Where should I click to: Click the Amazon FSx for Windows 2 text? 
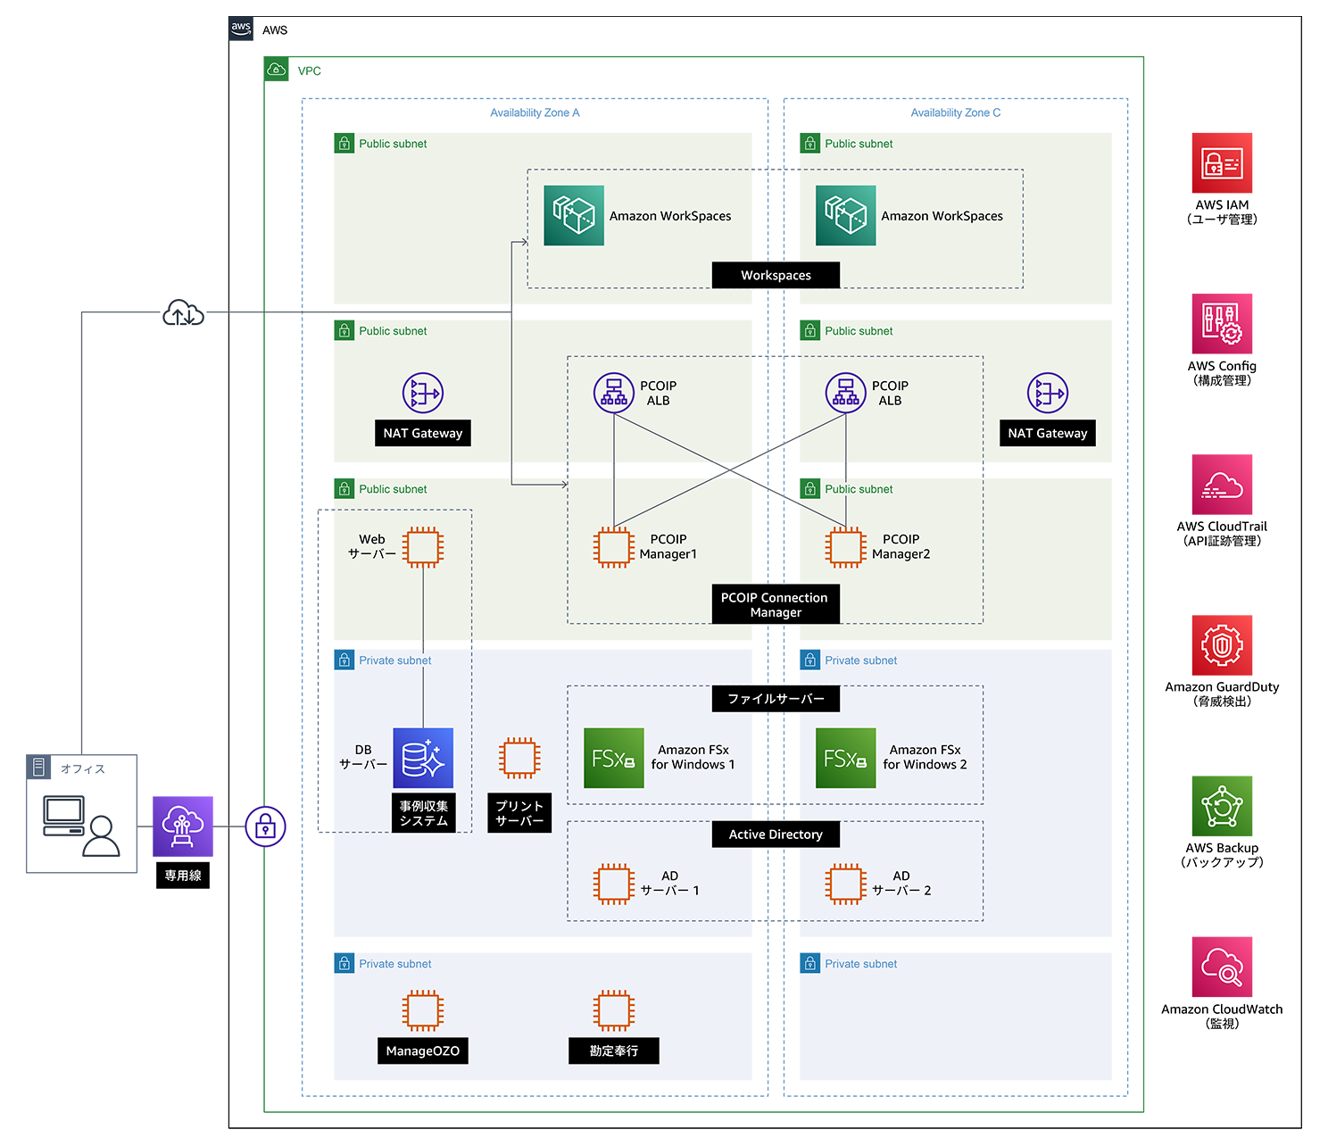[x=925, y=757]
